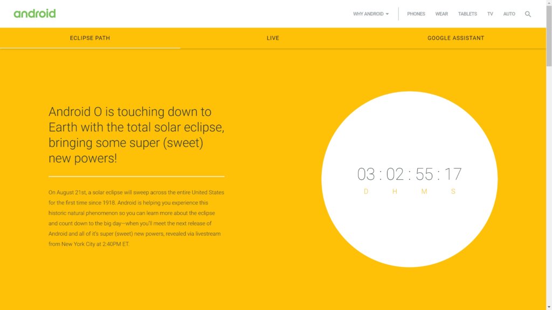Image resolution: width=552 pixels, height=310 pixels.
Task: Click the seconds value 17 in countdown
Action: (453, 174)
